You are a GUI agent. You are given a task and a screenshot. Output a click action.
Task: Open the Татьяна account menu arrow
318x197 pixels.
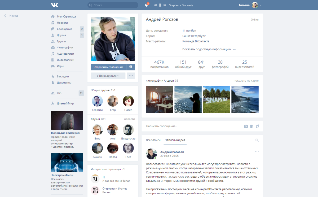tap(260, 5)
